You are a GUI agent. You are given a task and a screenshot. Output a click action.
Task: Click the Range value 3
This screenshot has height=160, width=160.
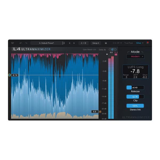coord(126,77)
